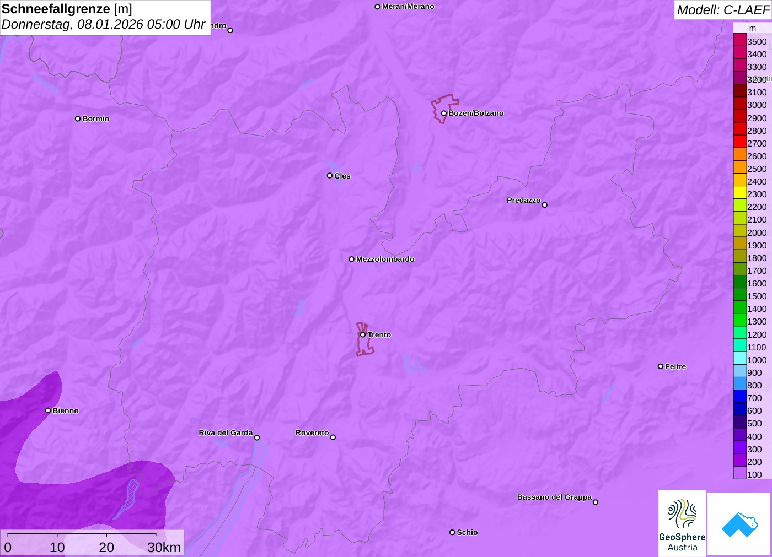Click the 3500 m legend color swatch
This screenshot has width=772, height=557.
(740, 40)
